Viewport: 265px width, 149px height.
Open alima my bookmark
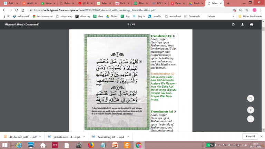(83, 16)
